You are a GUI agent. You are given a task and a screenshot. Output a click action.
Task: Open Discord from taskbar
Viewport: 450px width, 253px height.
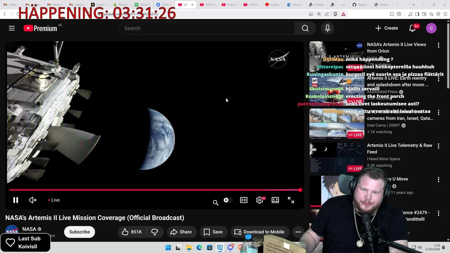click(230, 248)
